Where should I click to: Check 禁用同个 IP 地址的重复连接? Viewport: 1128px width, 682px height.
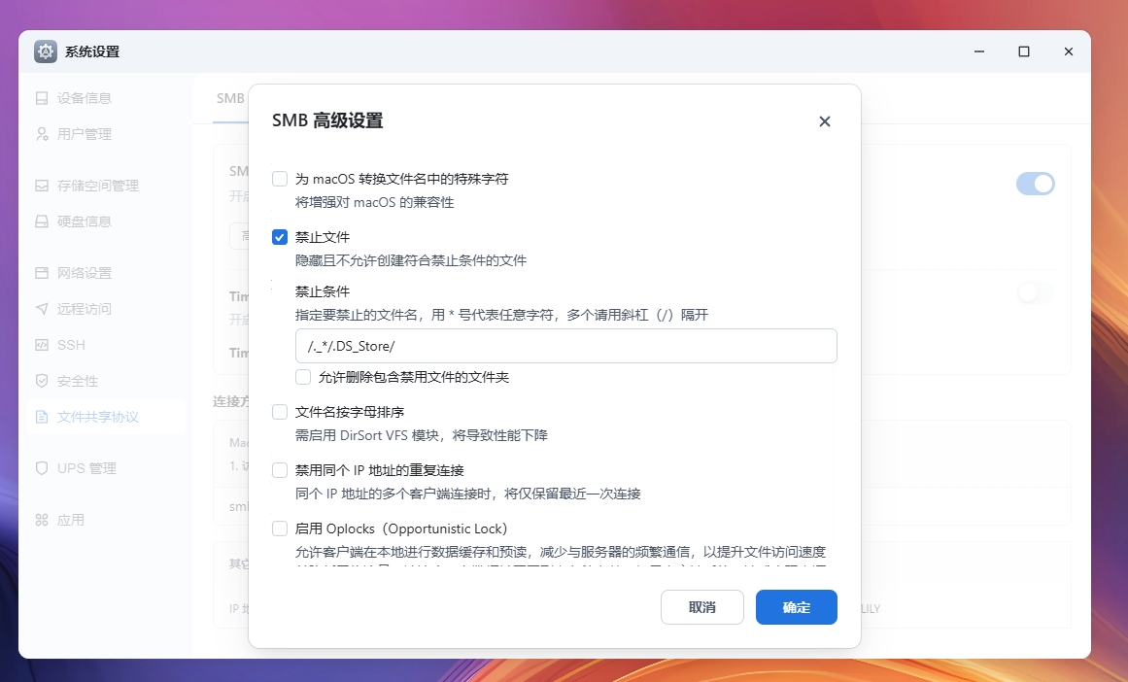[x=280, y=470]
